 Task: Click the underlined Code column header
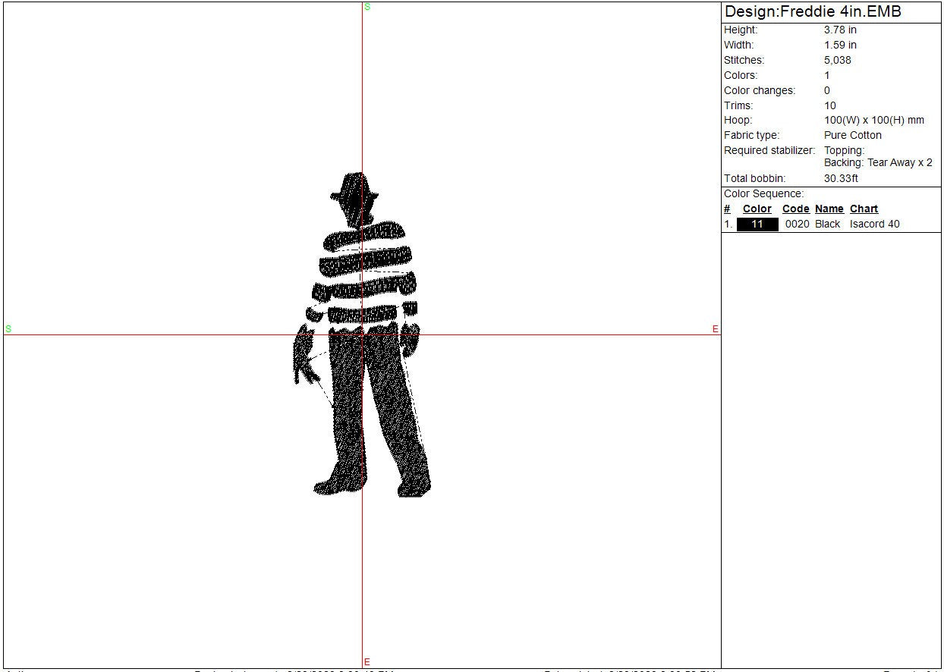(x=795, y=209)
